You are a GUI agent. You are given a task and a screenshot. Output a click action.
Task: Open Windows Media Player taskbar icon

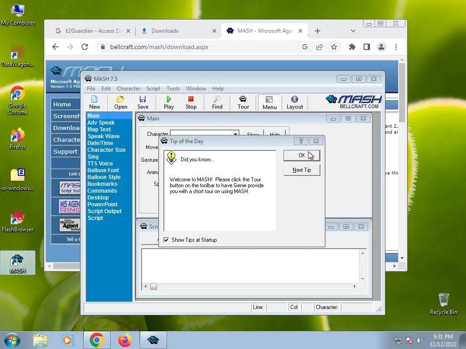[68, 340]
